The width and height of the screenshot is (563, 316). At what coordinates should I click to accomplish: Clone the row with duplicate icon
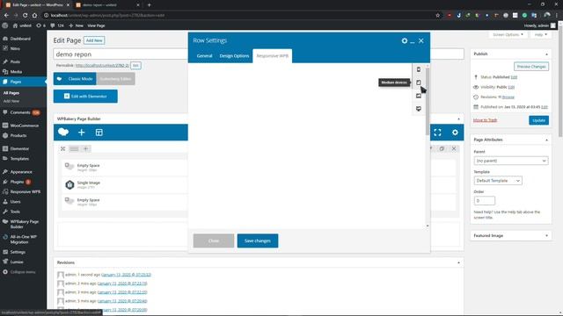coord(442,148)
